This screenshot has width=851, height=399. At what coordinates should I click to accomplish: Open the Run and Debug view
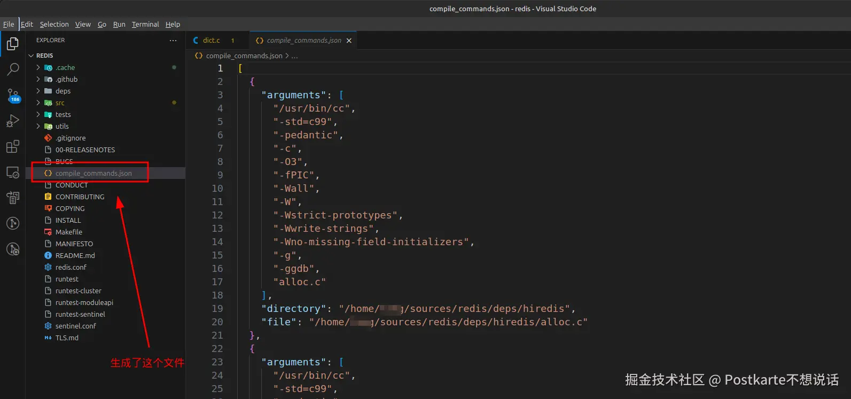click(x=13, y=121)
